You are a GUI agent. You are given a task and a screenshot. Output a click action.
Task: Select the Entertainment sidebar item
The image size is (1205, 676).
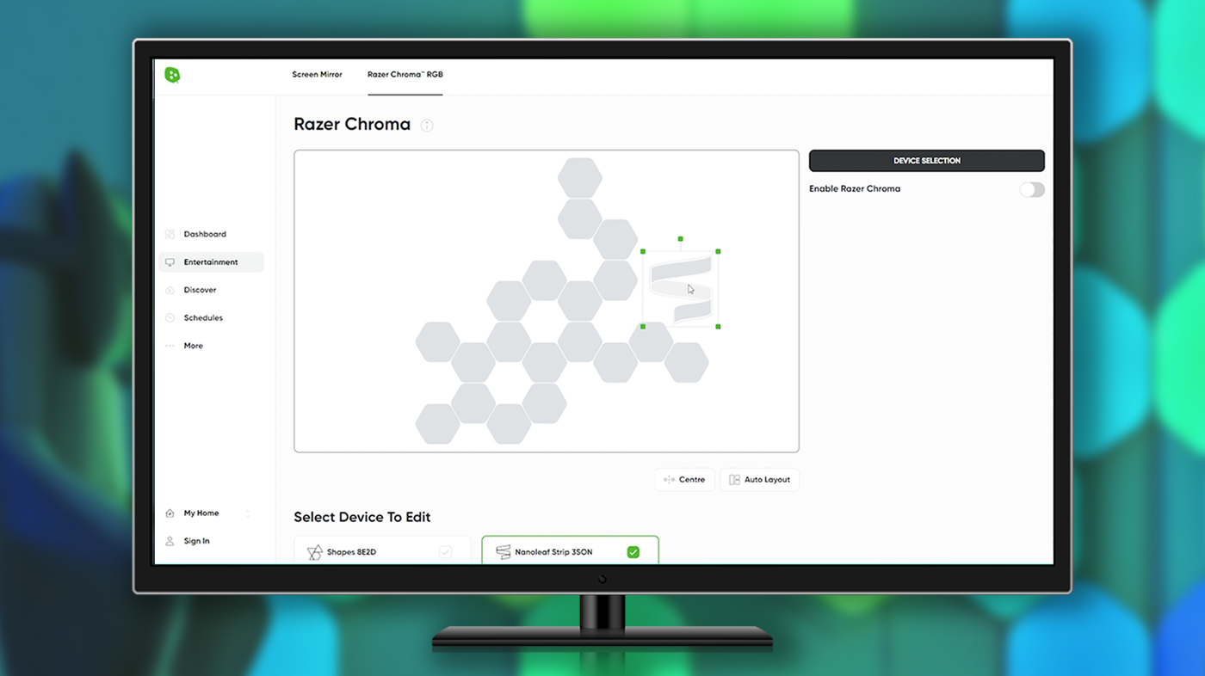click(211, 262)
